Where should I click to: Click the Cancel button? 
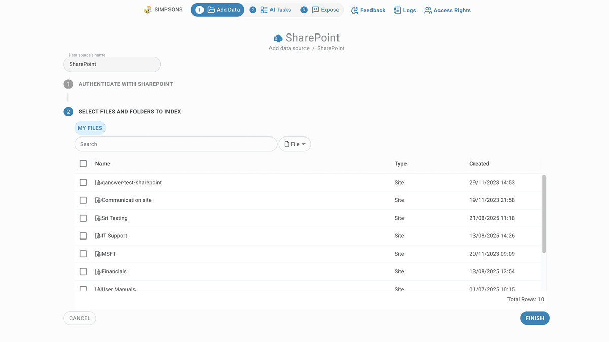pos(80,318)
